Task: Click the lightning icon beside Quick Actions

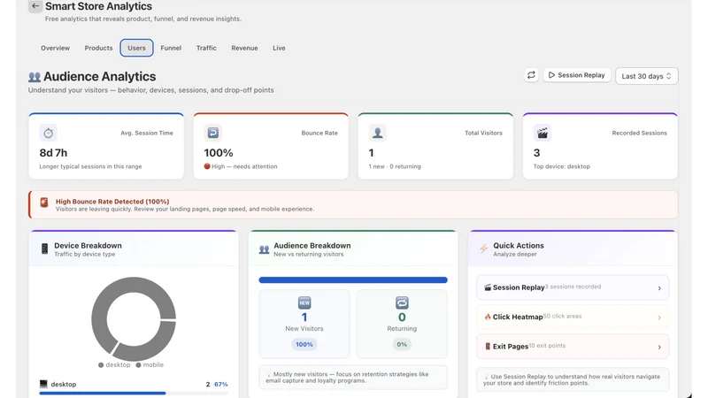Action: [483, 249]
